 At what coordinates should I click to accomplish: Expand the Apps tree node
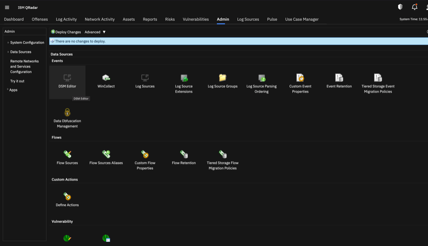pyautogui.click(x=8, y=90)
